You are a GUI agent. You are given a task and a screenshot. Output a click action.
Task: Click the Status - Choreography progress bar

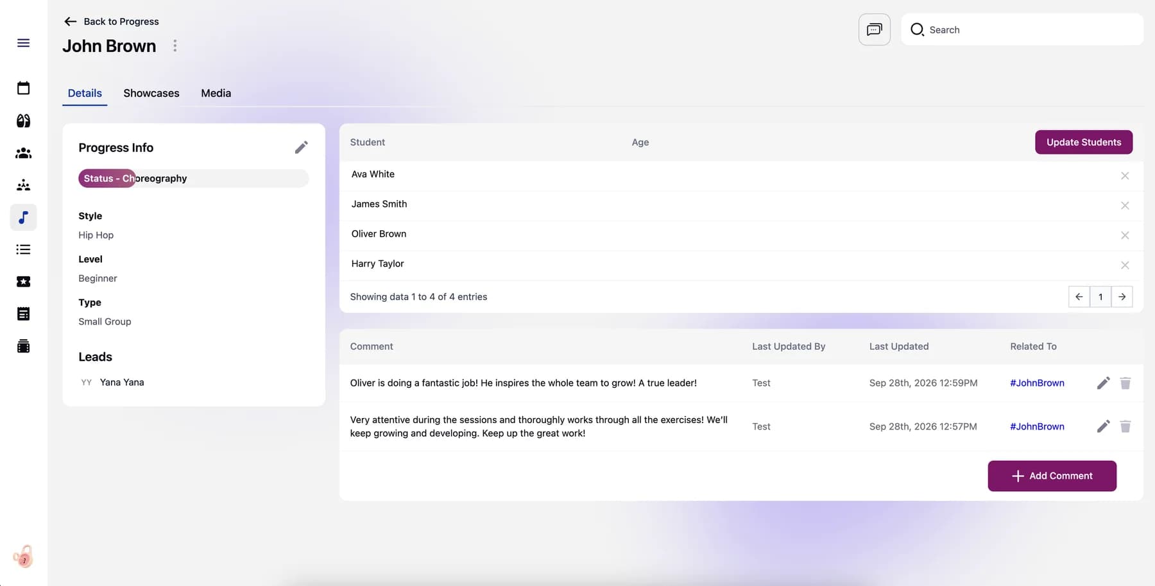pos(193,178)
